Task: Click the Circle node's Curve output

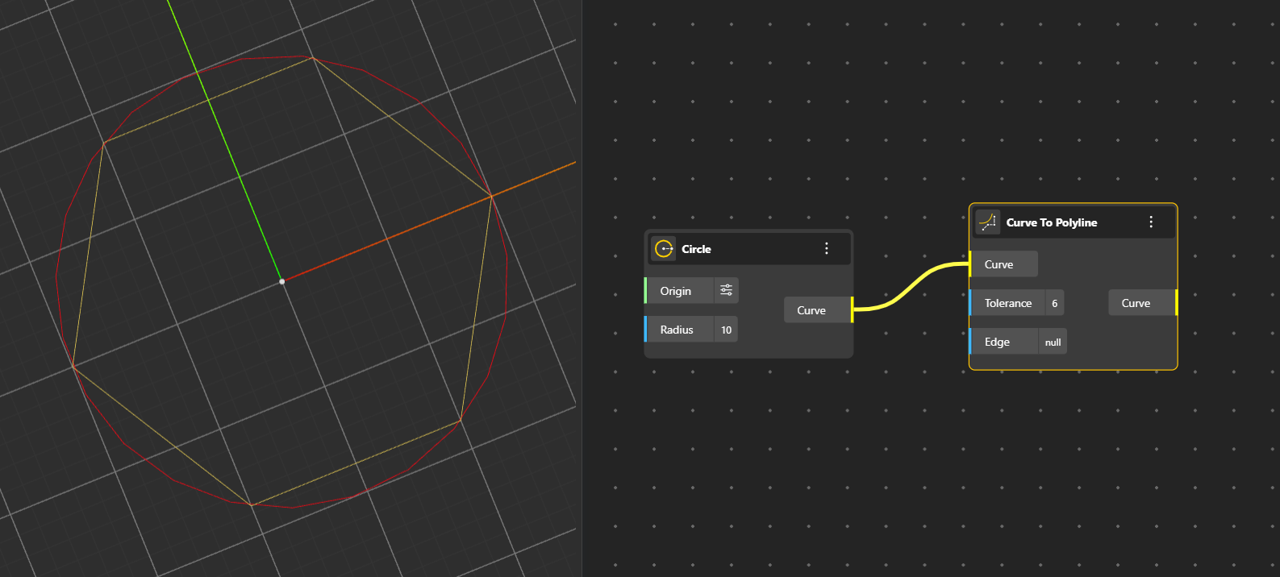Action: pyautogui.click(x=817, y=310)
